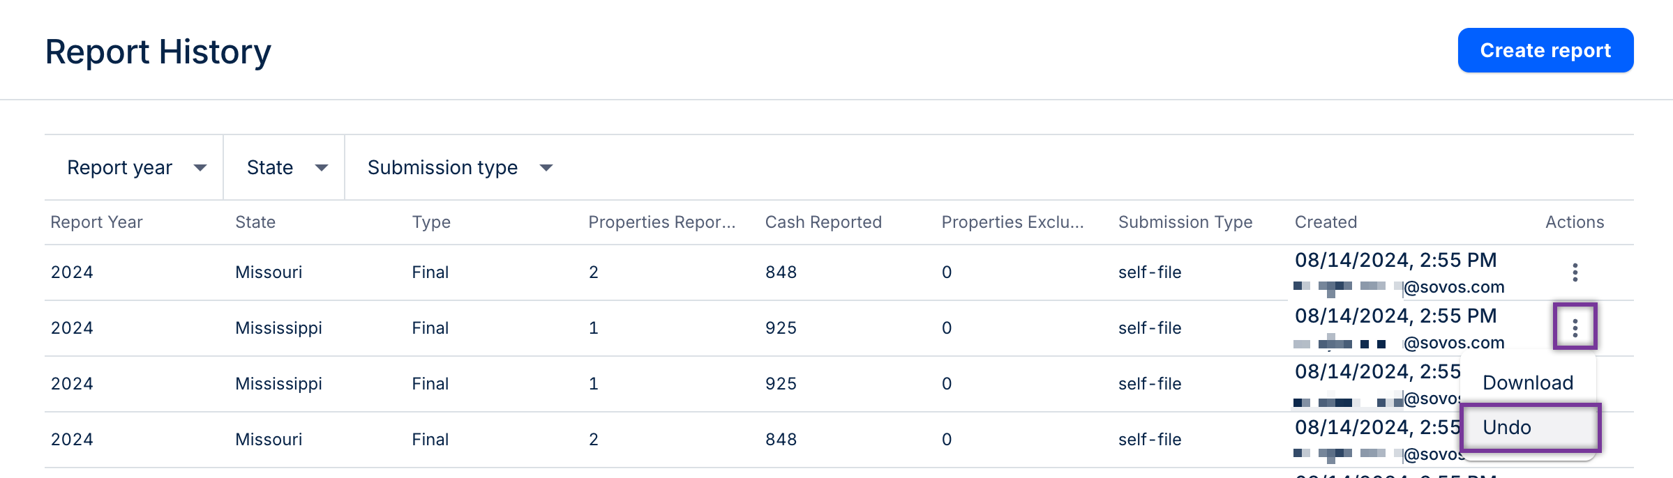This screenshot has height=478, width=1673.
Task: Click the Create report button
Action: point(1545,50)
